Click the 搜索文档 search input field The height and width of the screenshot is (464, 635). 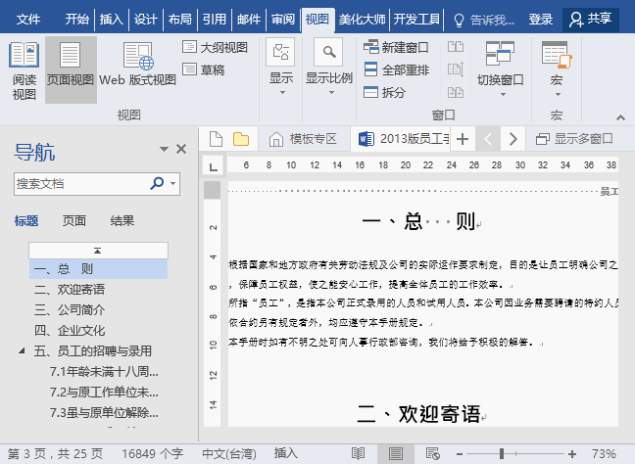point(80,183)
